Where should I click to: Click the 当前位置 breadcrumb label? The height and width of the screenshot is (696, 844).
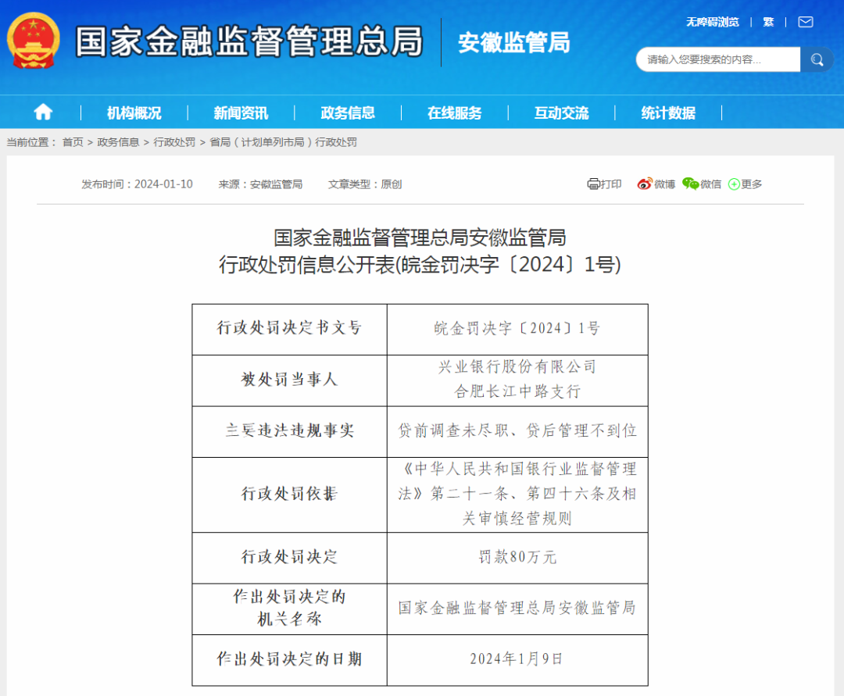(31, 142)
